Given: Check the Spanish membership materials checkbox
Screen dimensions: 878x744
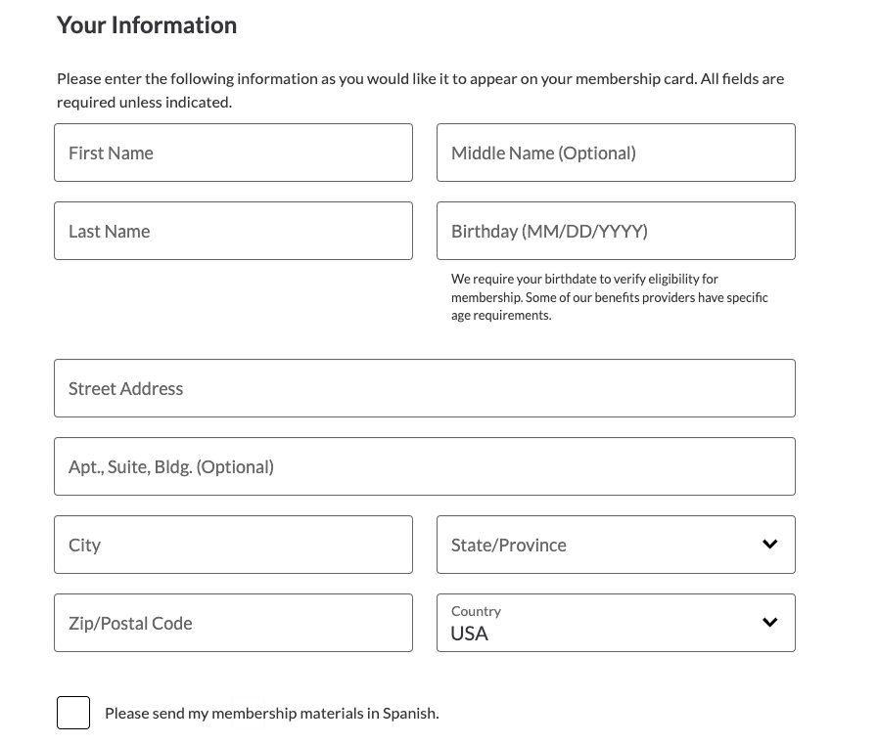Looking at the screenshot, I should (x=73, y=713).
